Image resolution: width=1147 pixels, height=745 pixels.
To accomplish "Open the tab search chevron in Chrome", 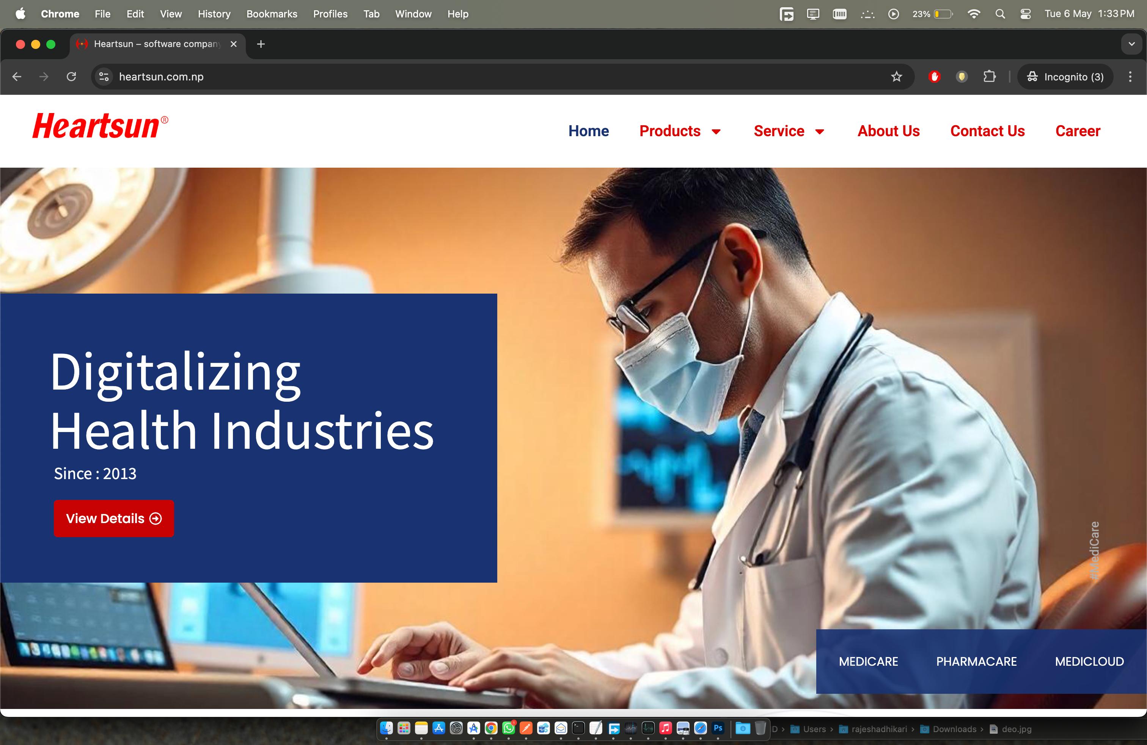I will pos(1131,44).
